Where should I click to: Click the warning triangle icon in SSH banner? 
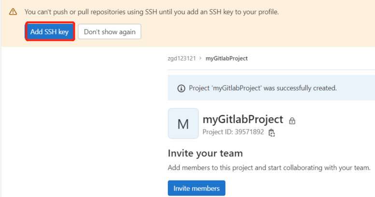click(x=13, y=12)
